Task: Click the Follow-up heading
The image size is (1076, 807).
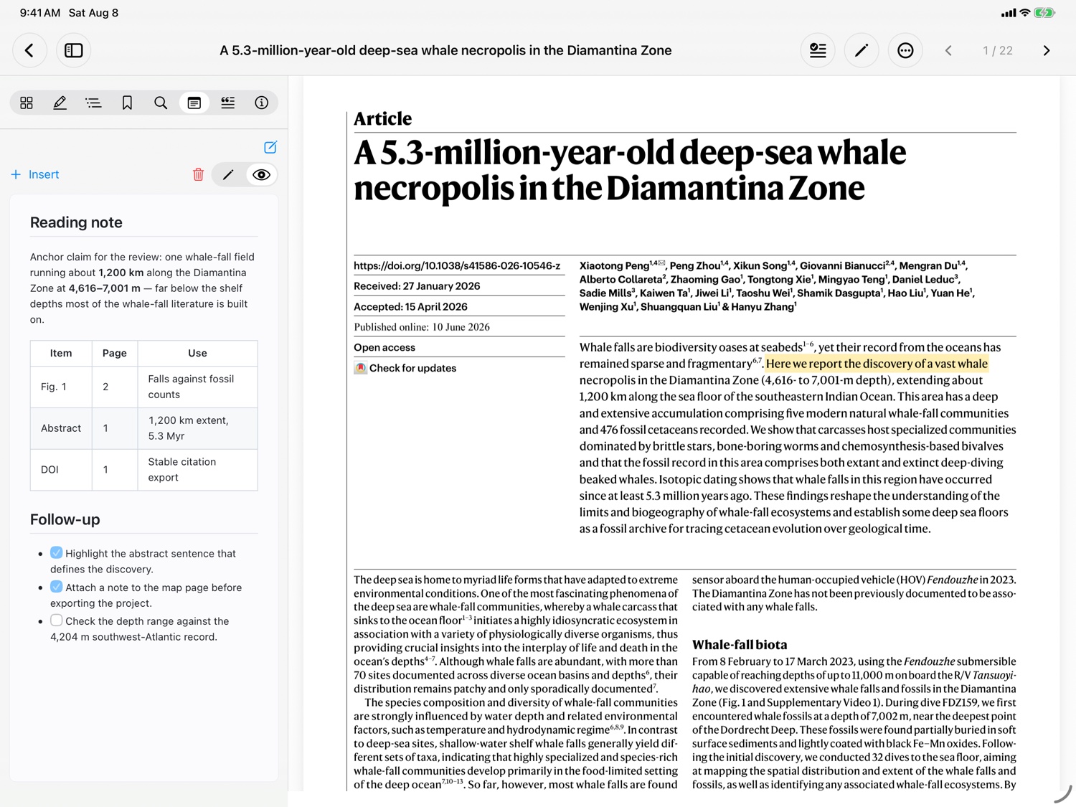Action: (x=65, y=519)
